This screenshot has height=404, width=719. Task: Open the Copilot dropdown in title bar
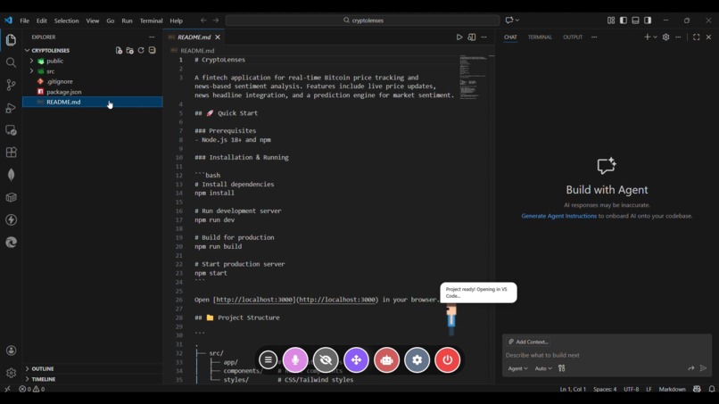click(517, 21)
